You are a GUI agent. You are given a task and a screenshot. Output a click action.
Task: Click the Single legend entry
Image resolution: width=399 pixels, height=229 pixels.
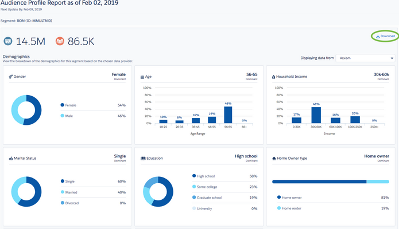[93, 181]
